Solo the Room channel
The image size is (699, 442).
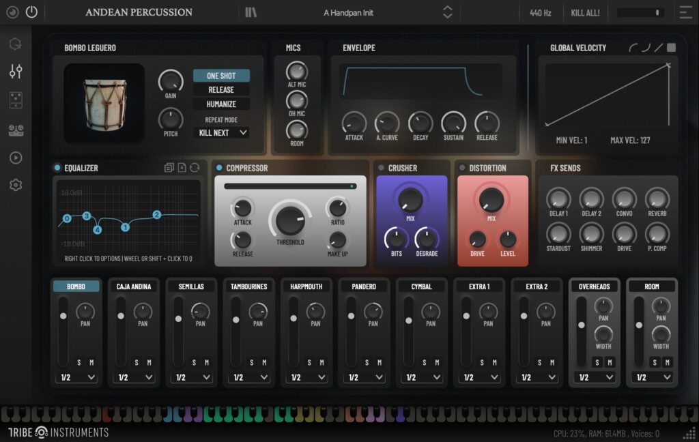click(655, 362)
